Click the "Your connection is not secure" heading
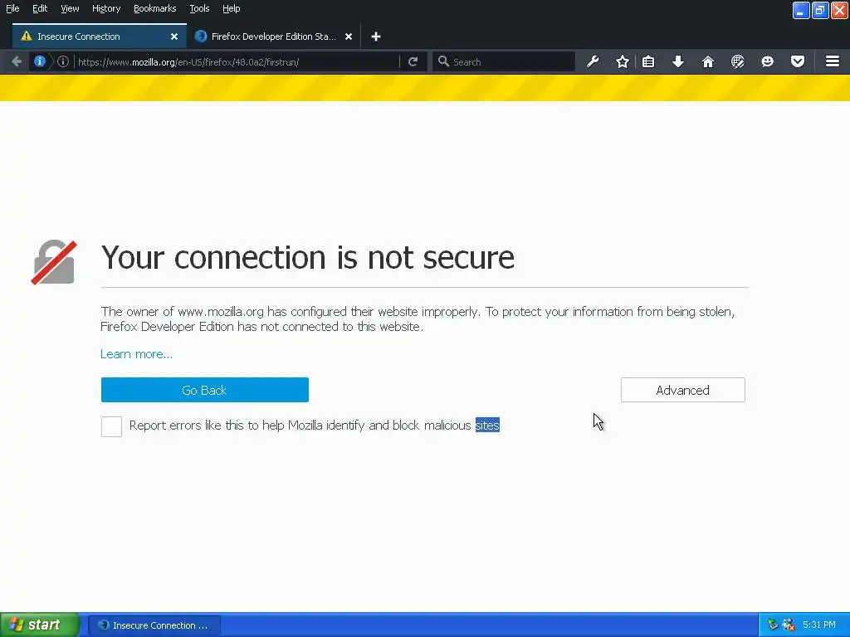This screenshot has height=637, width=850. (307, 257)
